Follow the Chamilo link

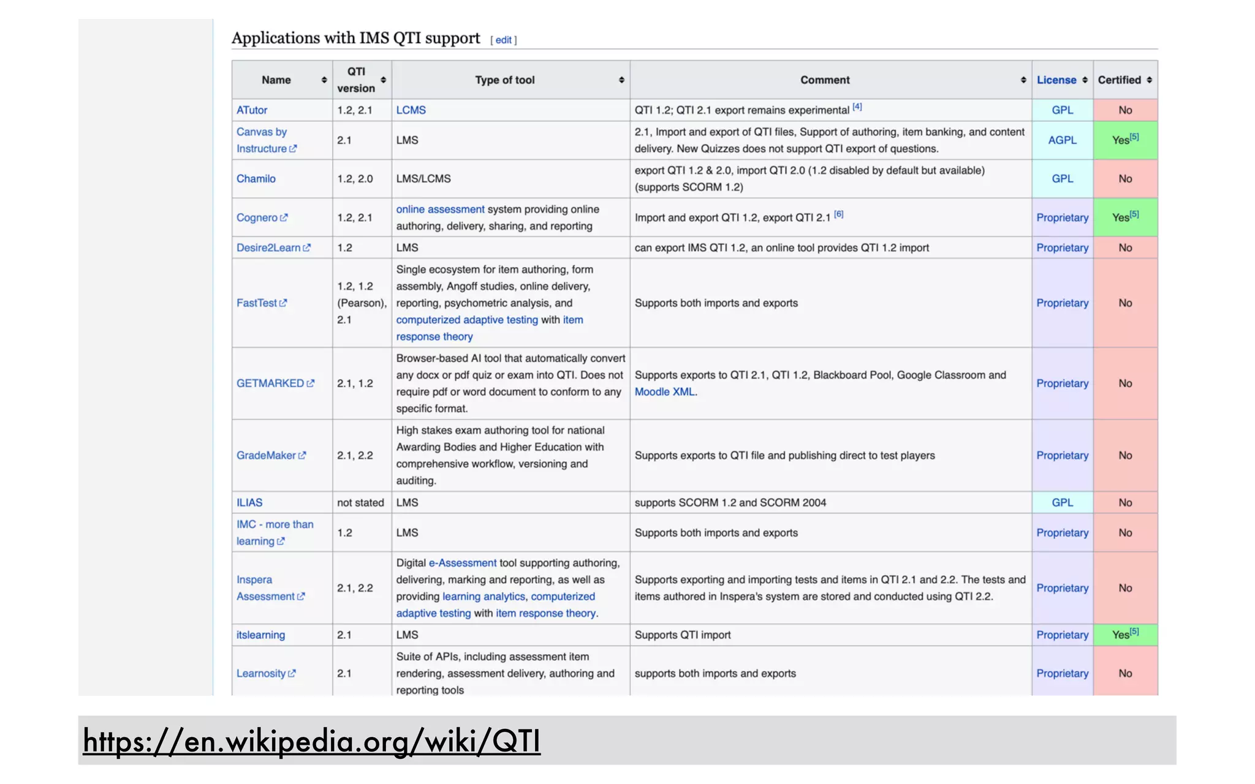tap(256, 179)
